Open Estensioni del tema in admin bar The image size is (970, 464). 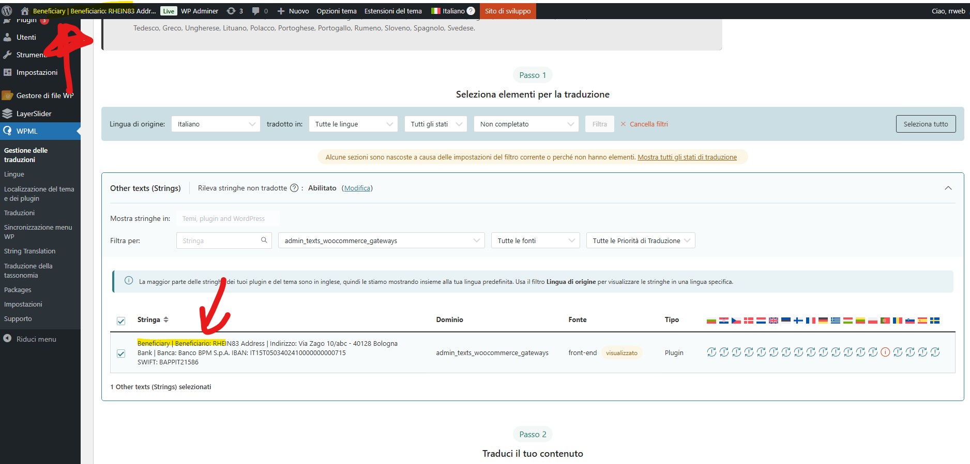point(393,11)
